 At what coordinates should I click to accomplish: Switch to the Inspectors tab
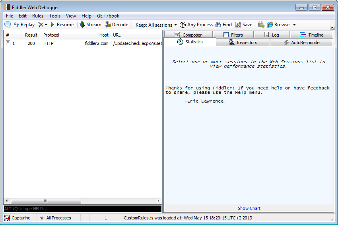[x=243, y=43]
